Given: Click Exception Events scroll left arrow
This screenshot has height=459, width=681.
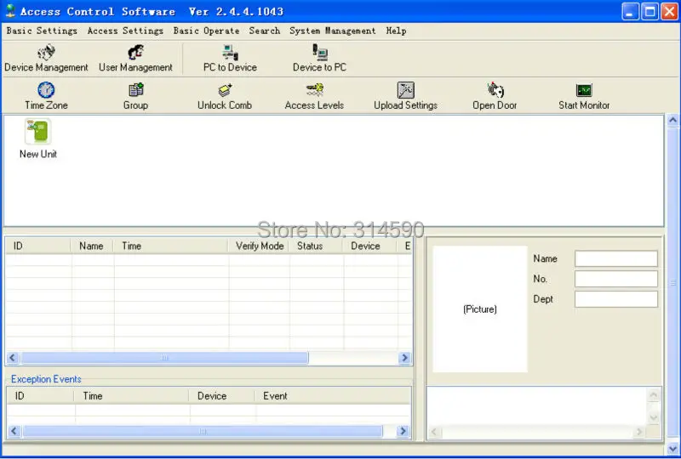Looking at the screenshot, I should [x=14, y=431].
